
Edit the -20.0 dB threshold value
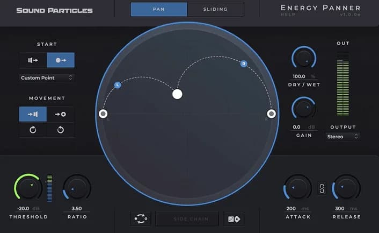click(x=23, y=209)
